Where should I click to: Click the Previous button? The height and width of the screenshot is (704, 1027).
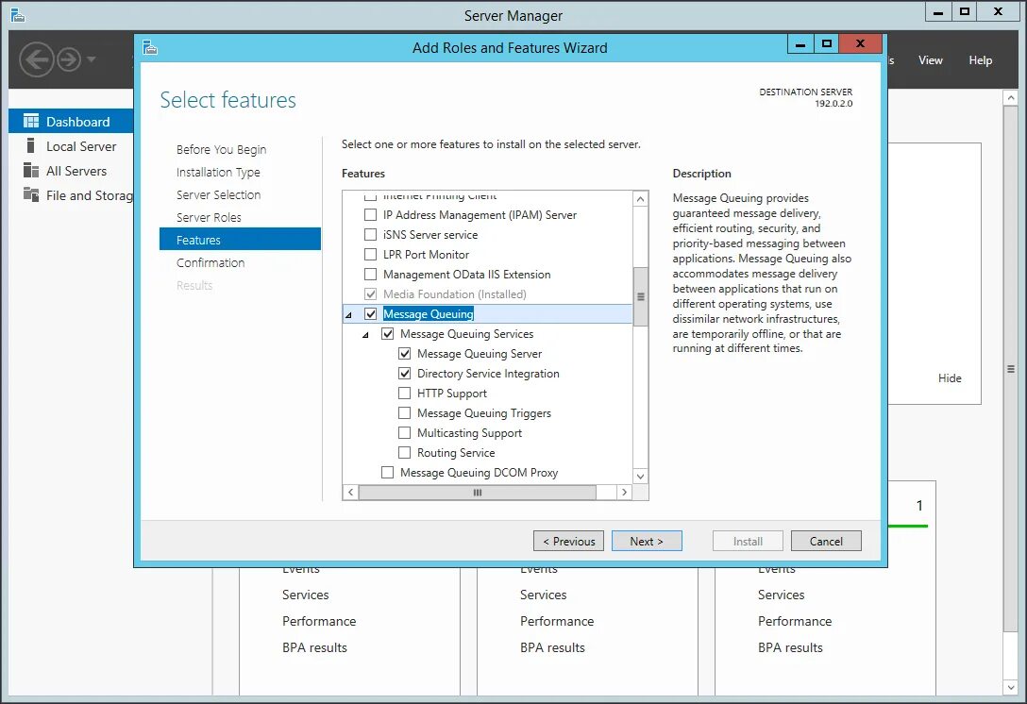568,541
